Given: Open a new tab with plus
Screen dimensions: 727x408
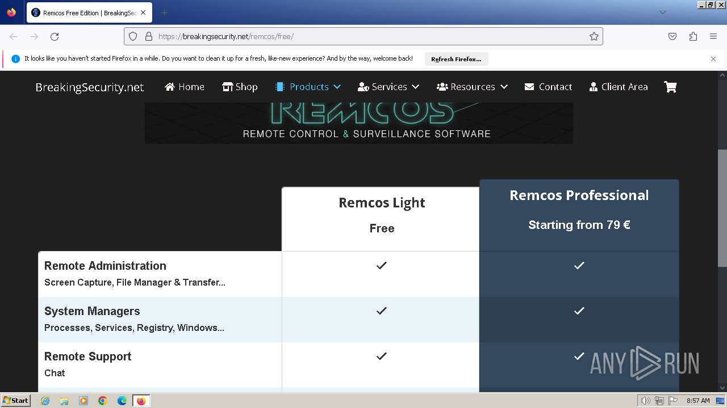Looking at the screenshot, I should [x=164, y=12].
